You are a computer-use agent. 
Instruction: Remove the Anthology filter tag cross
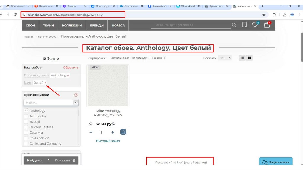[x=68, y=76]
